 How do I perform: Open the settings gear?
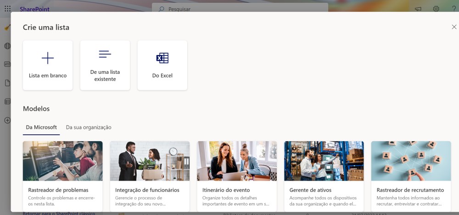pos(436,9)
